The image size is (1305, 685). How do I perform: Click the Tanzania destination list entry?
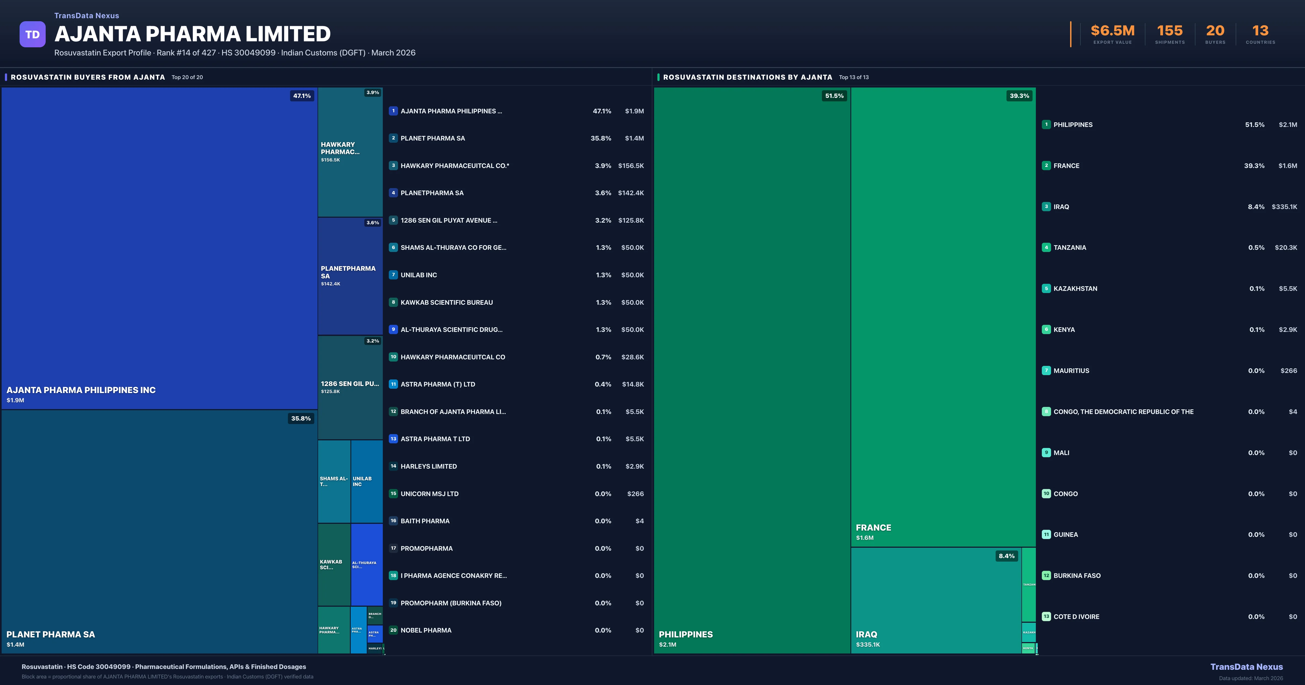(1070, 248)
